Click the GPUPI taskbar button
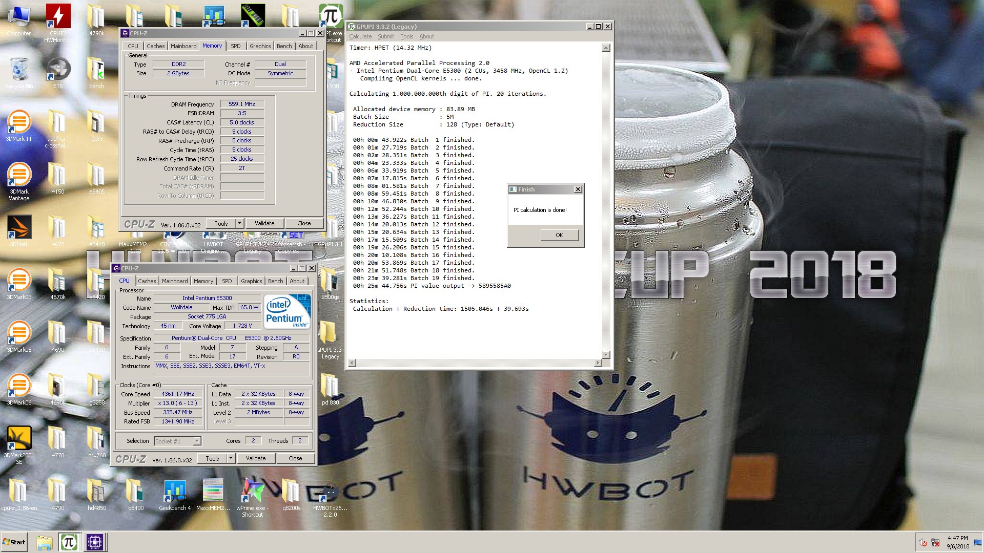Image resolution: width=984 pixels, height=553 pixels. 69,542
